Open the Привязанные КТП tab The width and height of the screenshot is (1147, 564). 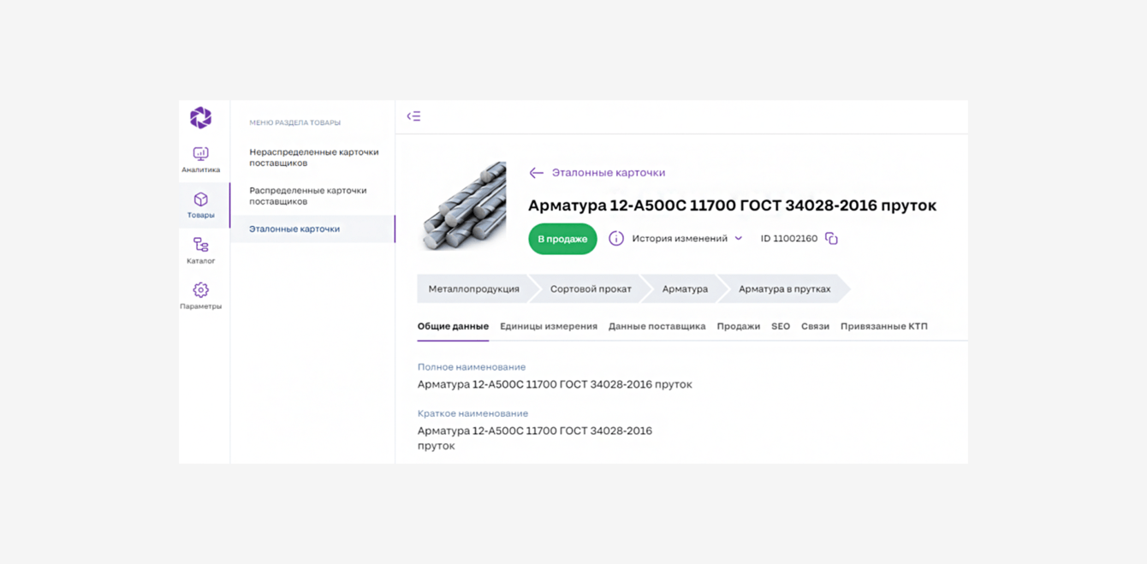tap(883, 326)
